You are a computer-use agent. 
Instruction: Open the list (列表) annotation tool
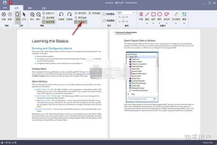coord(141,16)
